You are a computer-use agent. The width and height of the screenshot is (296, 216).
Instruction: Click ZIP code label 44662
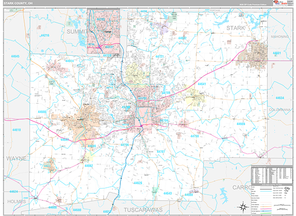(89, 166)
